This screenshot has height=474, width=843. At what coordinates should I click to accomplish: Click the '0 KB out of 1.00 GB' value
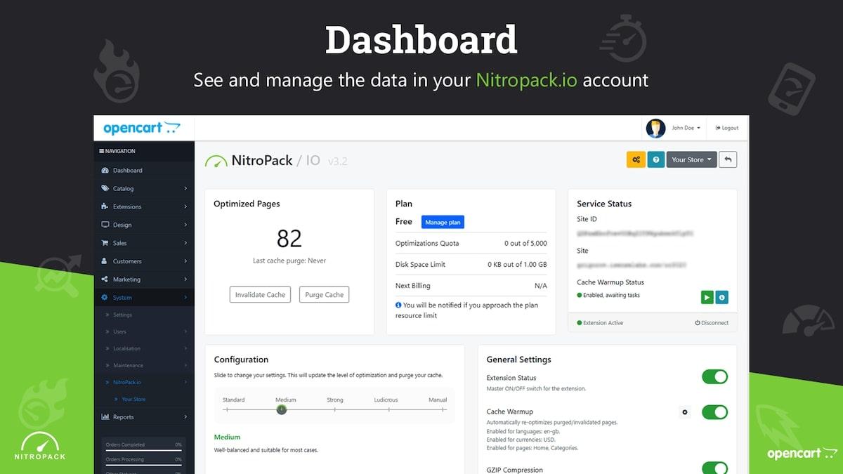517,264
